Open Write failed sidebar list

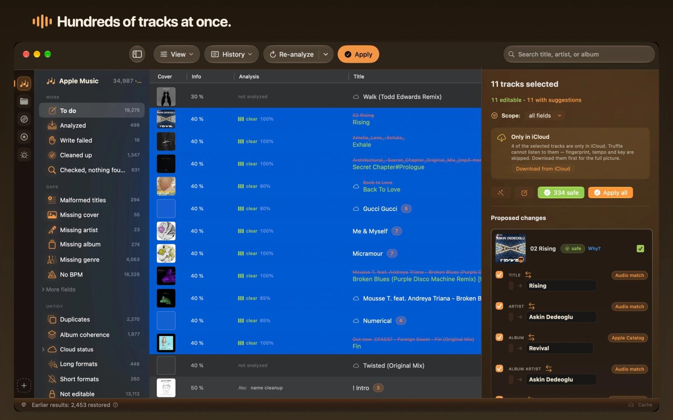coord(92,140)
